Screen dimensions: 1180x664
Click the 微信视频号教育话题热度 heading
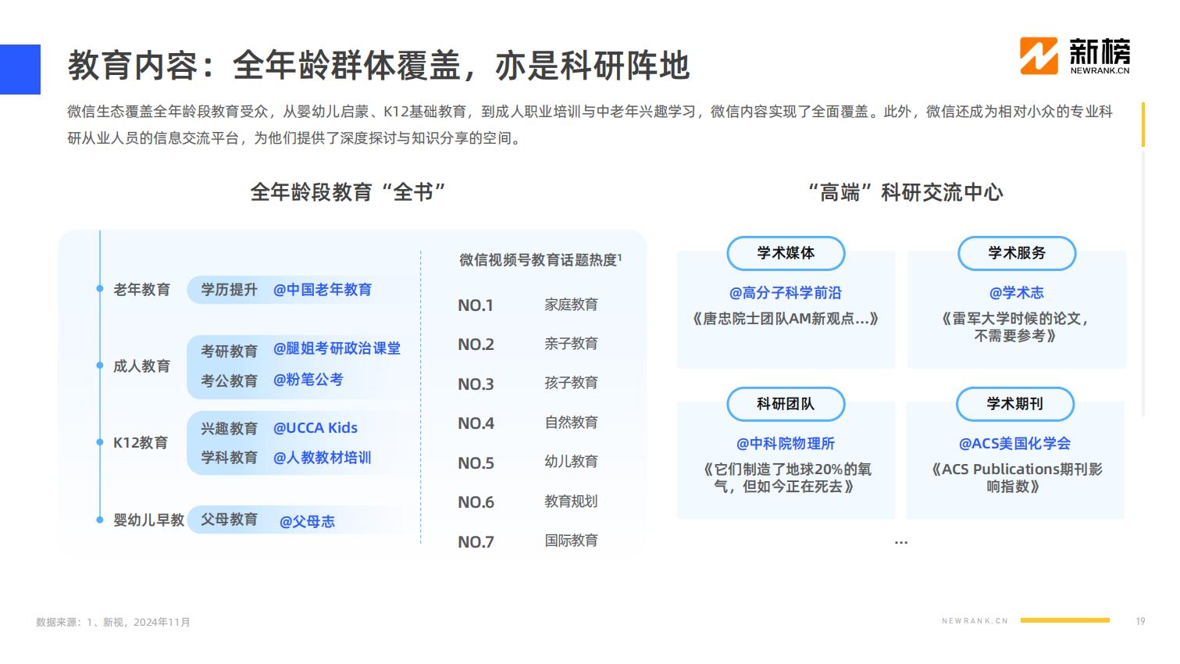click(x=540, y=260)
